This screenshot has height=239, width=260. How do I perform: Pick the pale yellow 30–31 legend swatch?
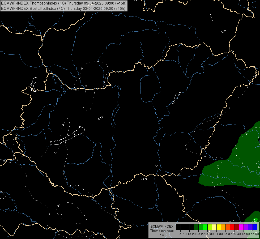point(214,227)
